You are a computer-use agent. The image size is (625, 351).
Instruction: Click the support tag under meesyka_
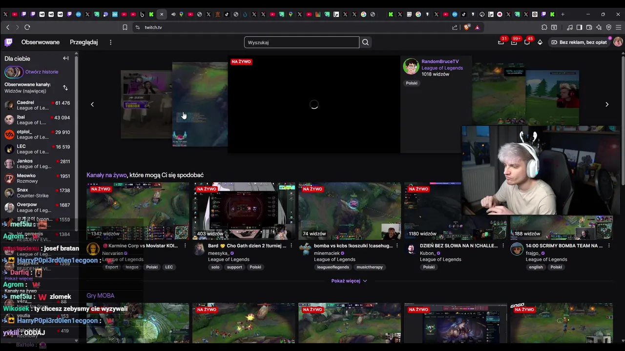(x=234, y=267)
